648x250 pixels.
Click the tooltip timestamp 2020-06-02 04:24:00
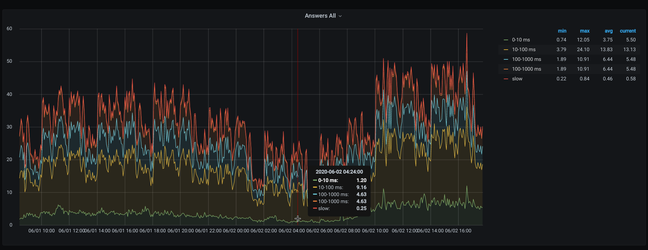[339, 172]
